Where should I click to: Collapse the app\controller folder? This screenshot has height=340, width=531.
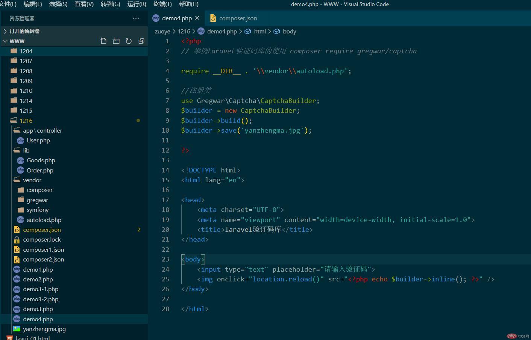[74, 130]
